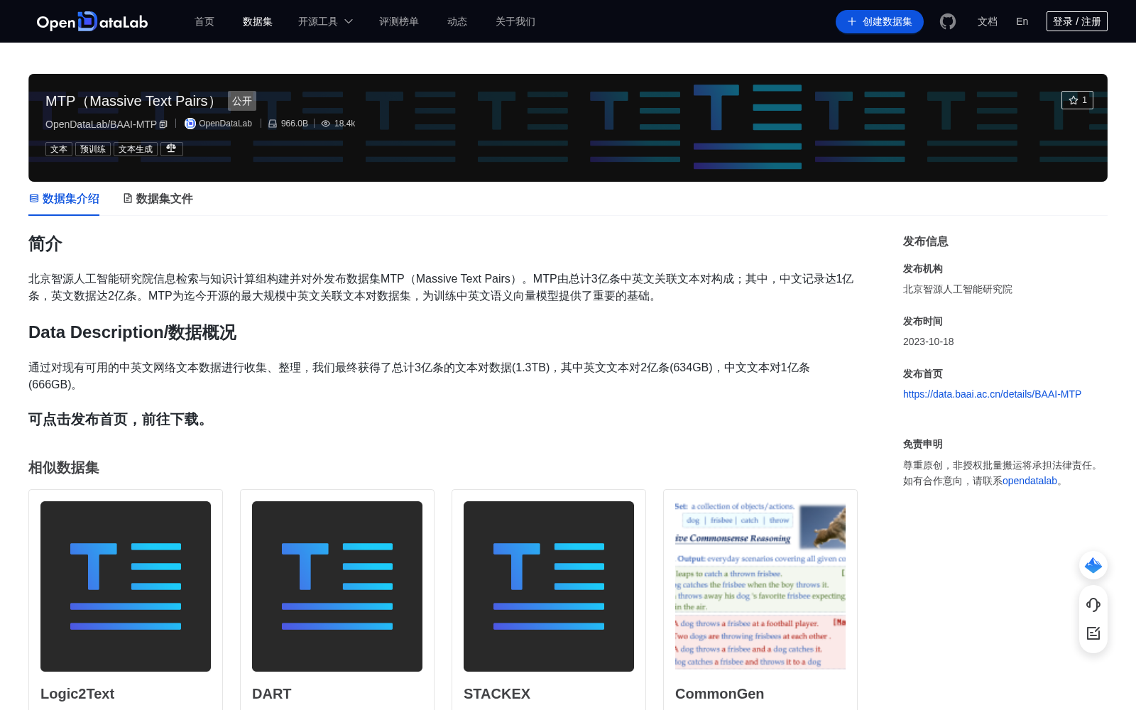Open the DART dataset thumbnail
The image size is (1136, 710).
pyautogui.click(x=337, y=586)
